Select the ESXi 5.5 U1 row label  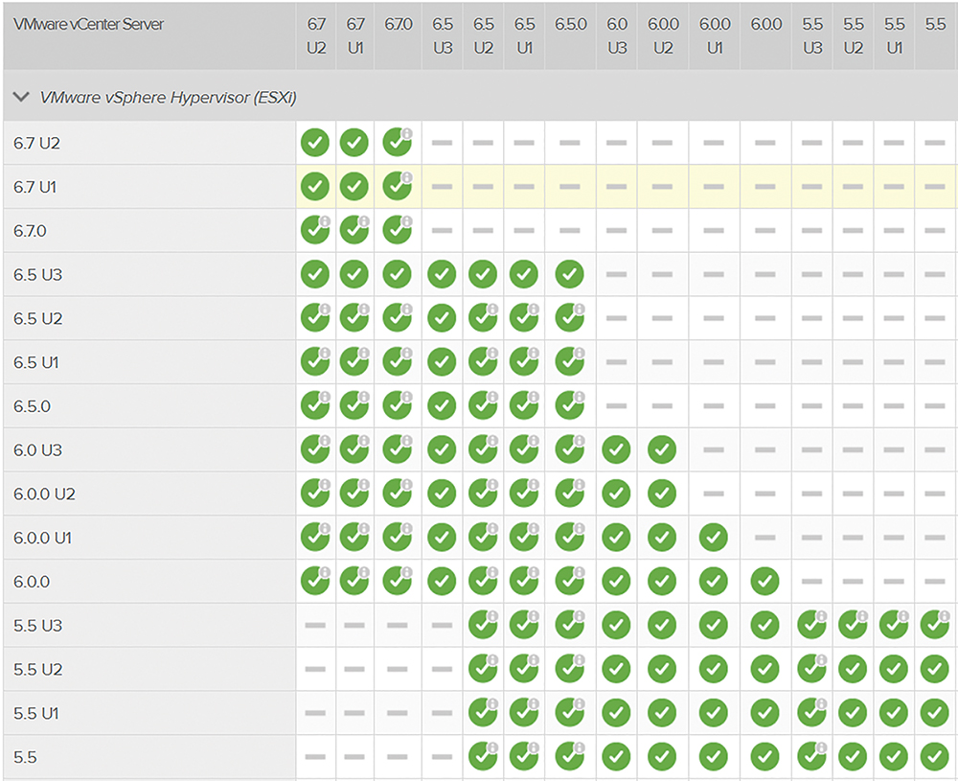(36, 714)
